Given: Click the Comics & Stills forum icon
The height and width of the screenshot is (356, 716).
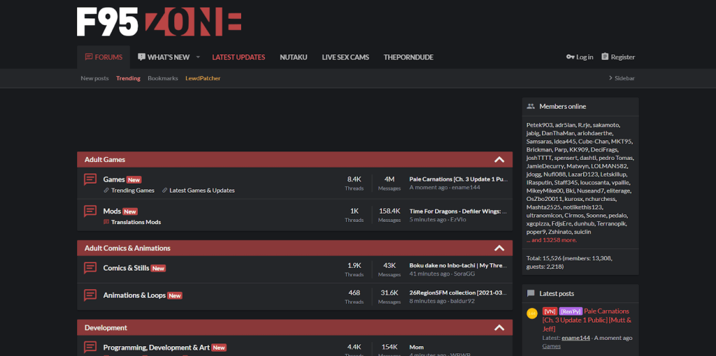Looking at the screenshot, I should [90, 268].
